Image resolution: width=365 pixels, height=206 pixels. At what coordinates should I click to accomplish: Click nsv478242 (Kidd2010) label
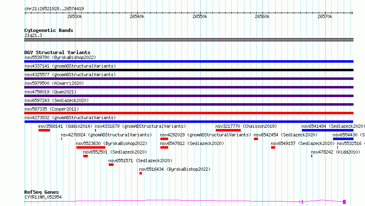[x=335, y=152]
